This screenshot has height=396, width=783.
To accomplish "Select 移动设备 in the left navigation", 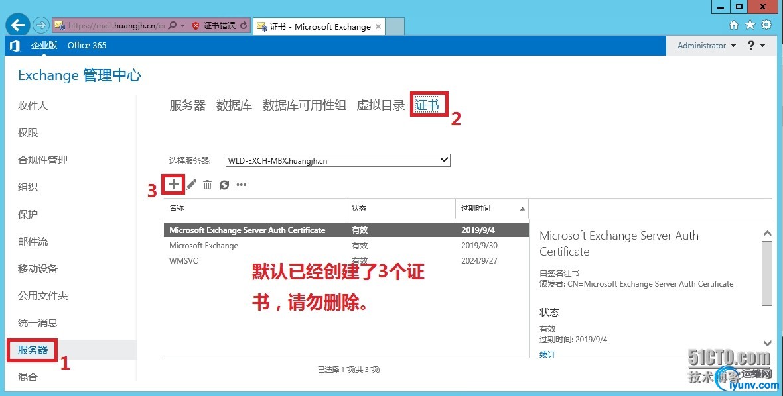I will (37, 268).
